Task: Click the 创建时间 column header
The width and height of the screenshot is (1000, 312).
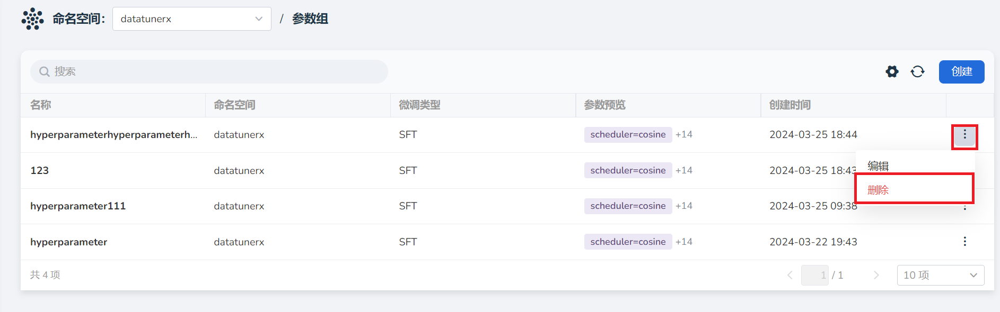Action: [x=790, y=105]
